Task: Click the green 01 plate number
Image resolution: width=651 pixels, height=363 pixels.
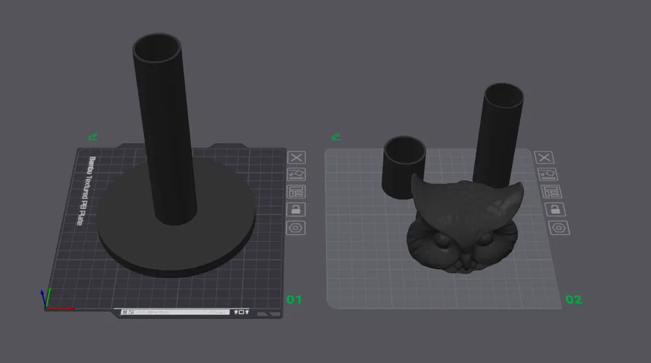Action: pyautogui.click(x=294, y=299)
